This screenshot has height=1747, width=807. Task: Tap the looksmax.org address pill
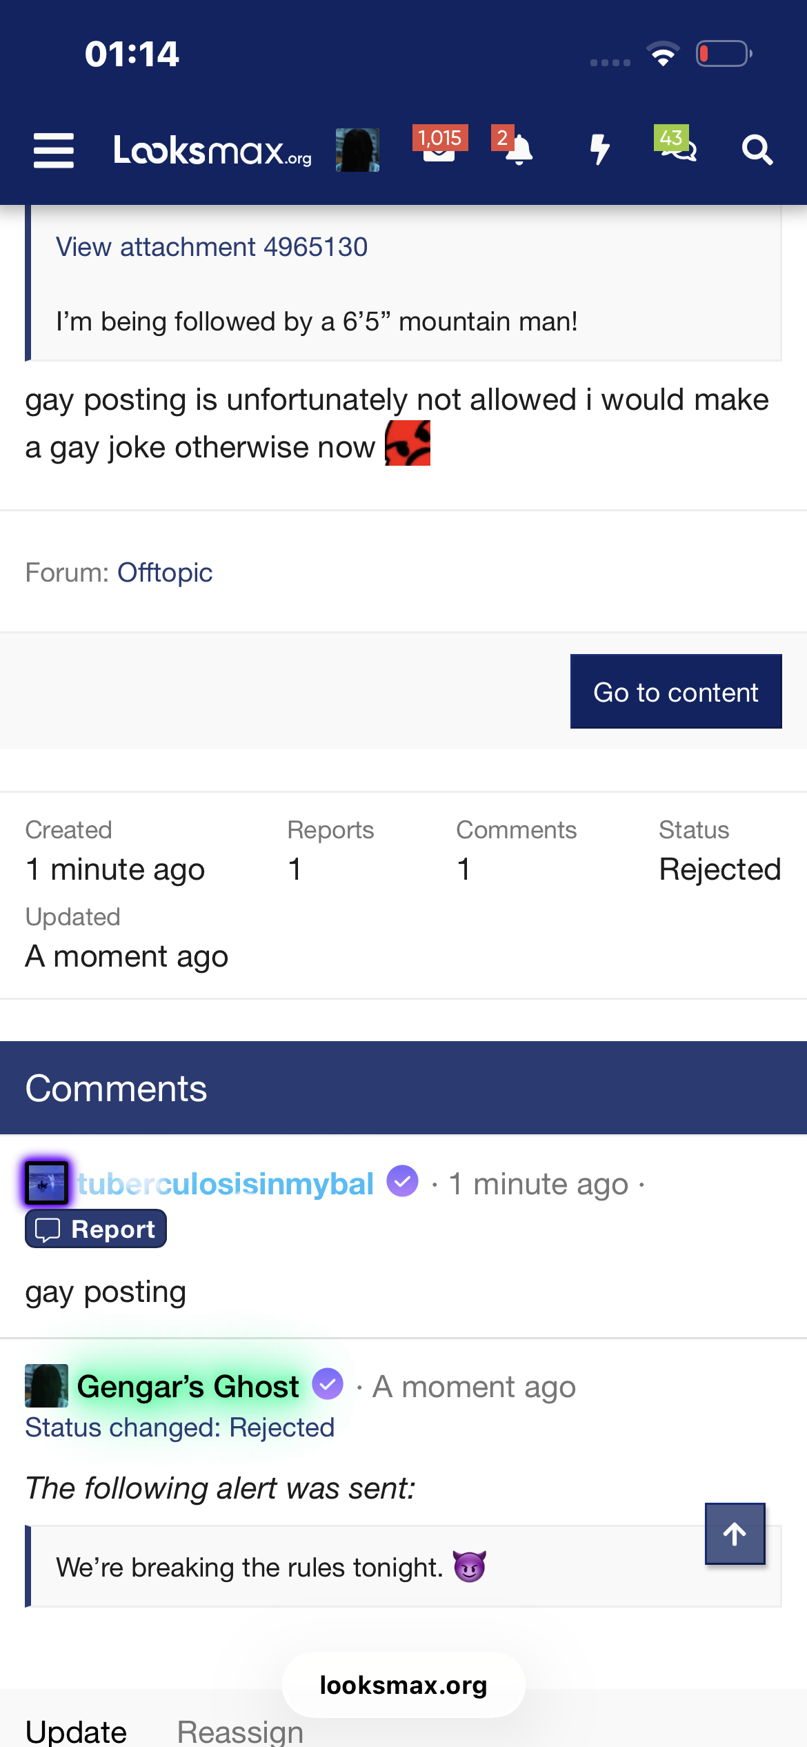(x=403, y=1685)
